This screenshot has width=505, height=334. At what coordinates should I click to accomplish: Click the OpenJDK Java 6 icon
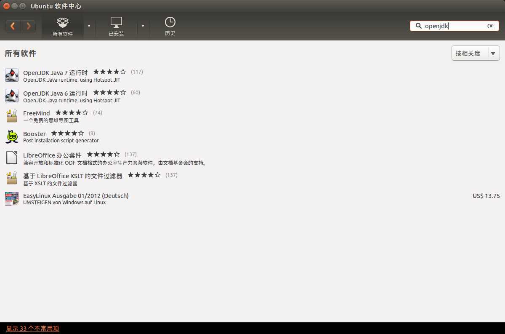pyautogui.click(x=12, y=96)
